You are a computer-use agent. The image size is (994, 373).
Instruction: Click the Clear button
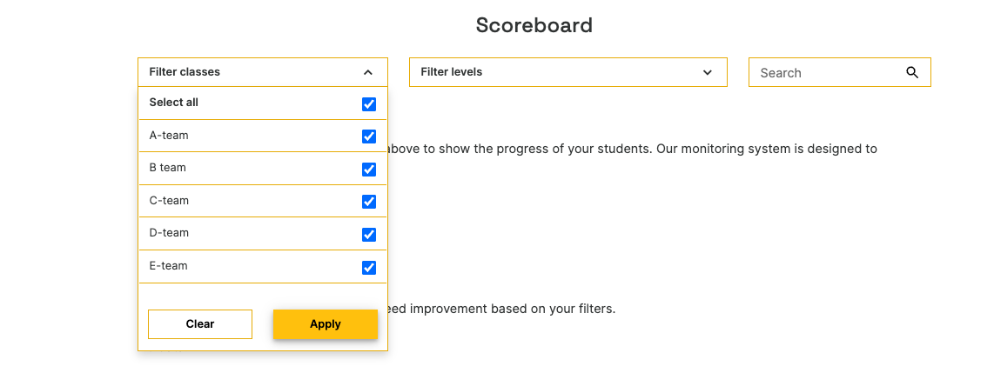pyautogui.click(x=200, y=324)
